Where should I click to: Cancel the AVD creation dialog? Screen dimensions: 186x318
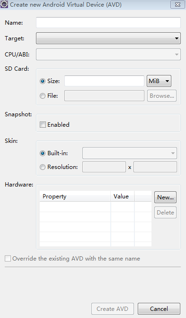pyautogui.click(x=159, y=309)
